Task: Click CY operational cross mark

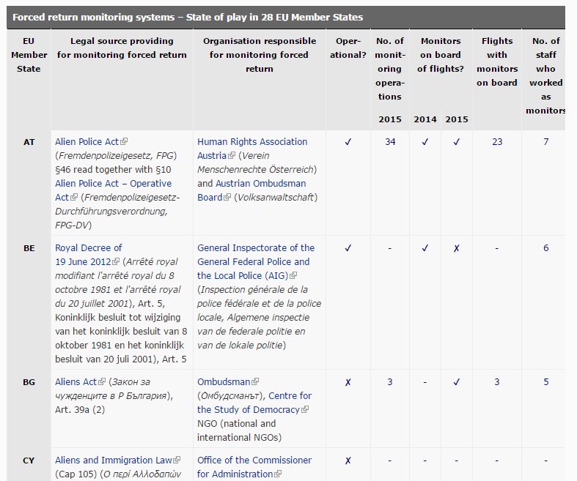Action: tap(348, 461)
